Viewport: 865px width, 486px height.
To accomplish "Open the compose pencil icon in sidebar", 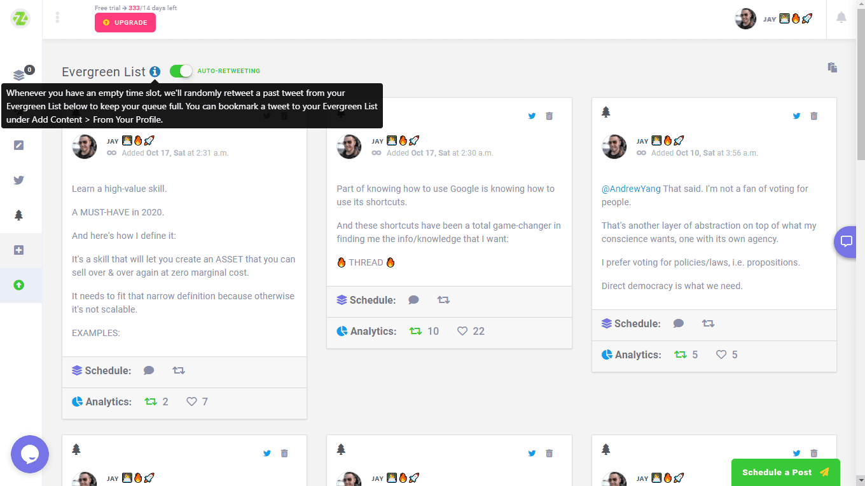I will 19,145.
